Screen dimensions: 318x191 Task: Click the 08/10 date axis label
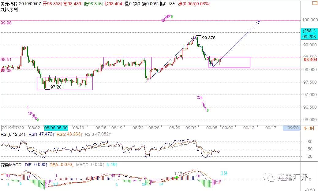(78, 128)
